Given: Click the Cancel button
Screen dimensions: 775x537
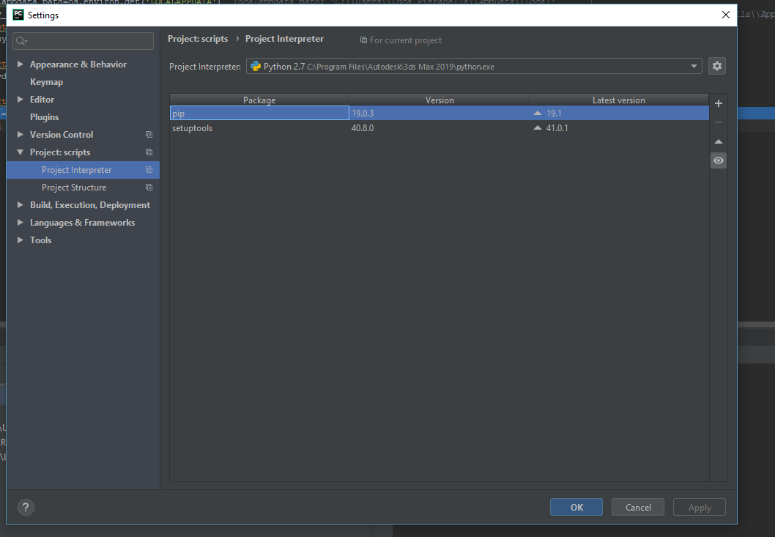Looking at the screenshot, I should click(637, 508).
